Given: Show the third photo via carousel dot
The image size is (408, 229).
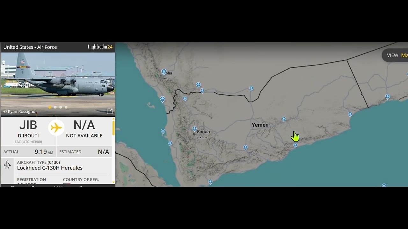Looking at the screenshot, I should coord(61,107).
